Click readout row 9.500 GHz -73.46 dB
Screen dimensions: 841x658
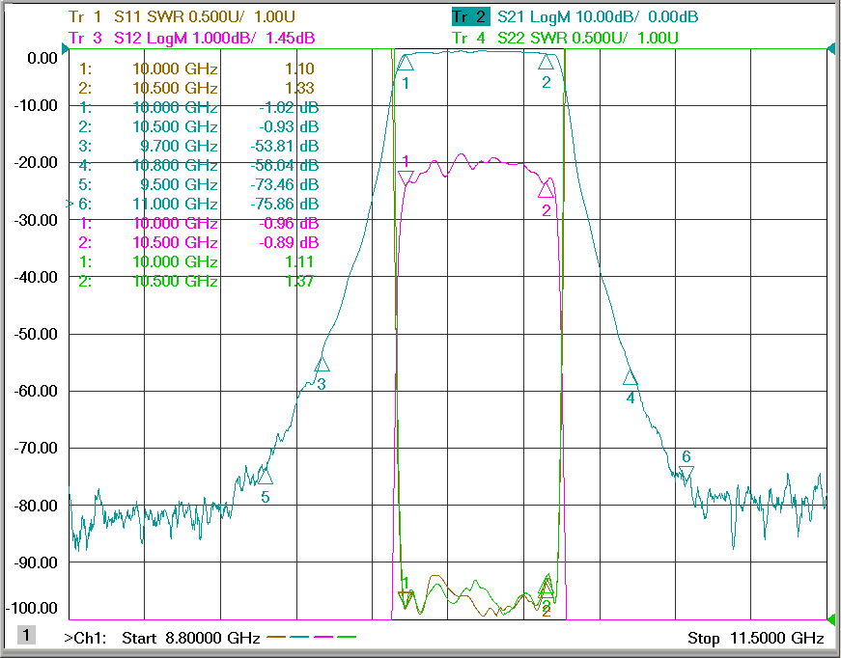[x=199, y=185]
